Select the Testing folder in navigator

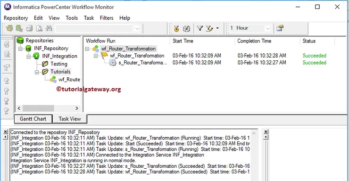[x=59, y=64]
